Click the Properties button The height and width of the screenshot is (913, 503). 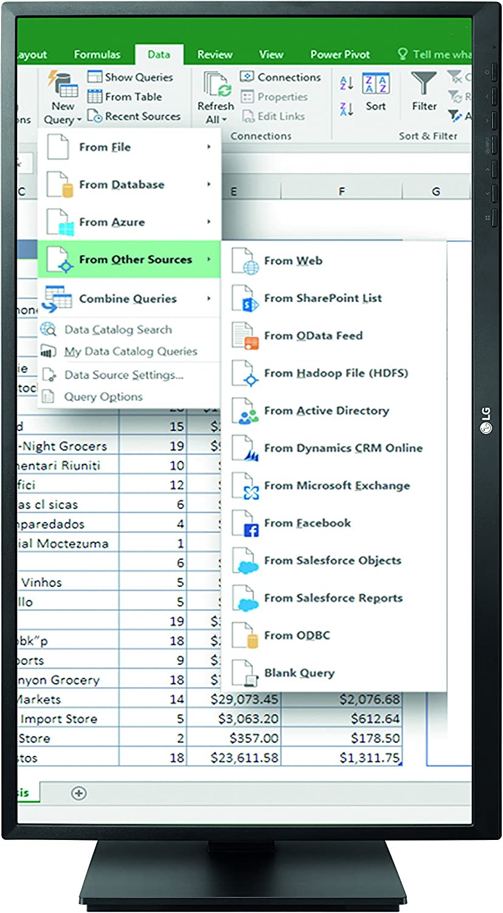tap(274, 97)
